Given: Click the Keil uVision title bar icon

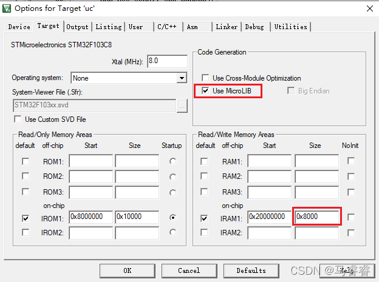Looking at the screenshot, I should (x=7, y=8).
